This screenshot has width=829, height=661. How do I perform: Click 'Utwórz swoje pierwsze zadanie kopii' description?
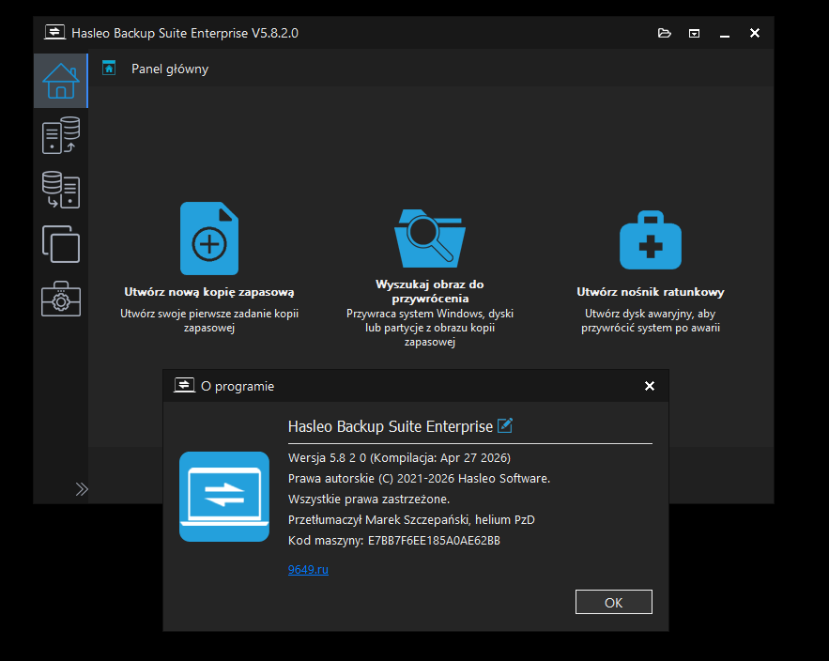209,321
